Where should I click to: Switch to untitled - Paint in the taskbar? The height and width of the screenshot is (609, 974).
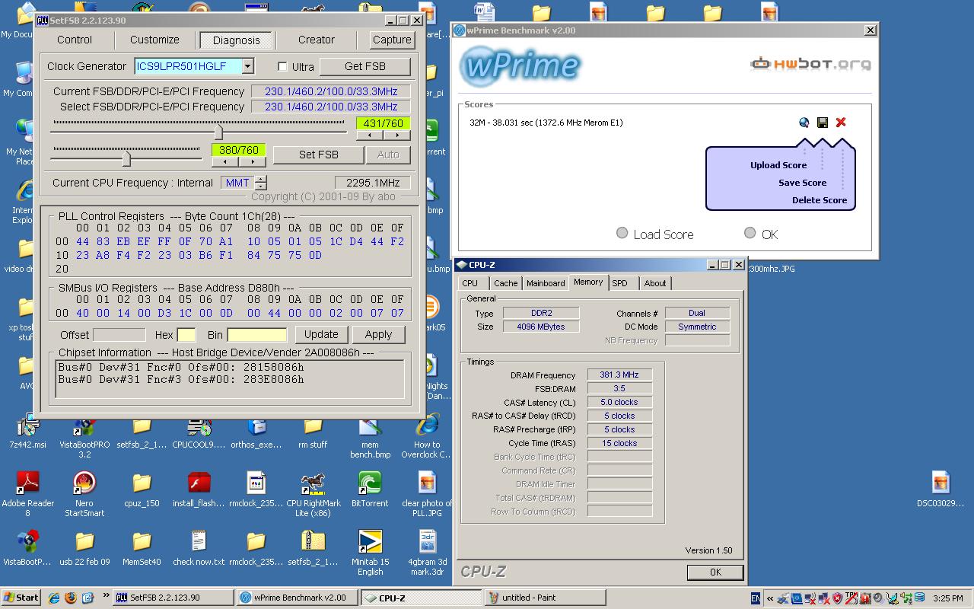(545, 598)
